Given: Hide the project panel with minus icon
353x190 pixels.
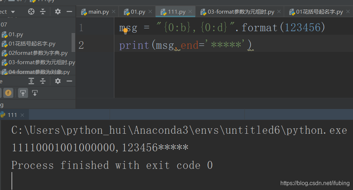Looking at the screenshot, I should click(69, 12).
